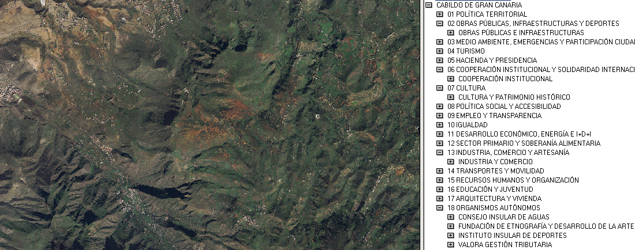Expand 08 POLÍTICA SOCIAL Y ACCESIBILIDAD node

point(440,106)
